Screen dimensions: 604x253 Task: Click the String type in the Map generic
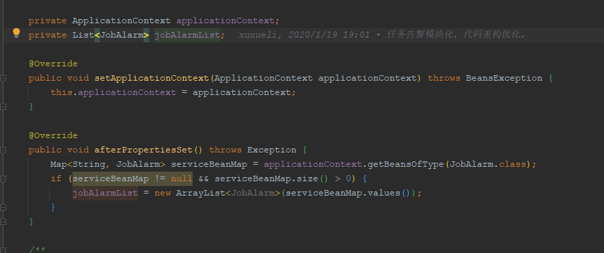click(x=89, y=165)
